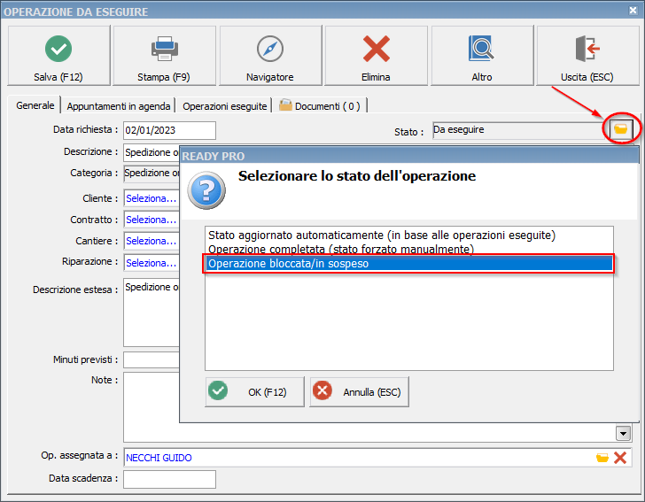The height and width of the screenshot is (502, 645).
Task: Select Stato aggiornato automaticamente option
Action: 381,236
